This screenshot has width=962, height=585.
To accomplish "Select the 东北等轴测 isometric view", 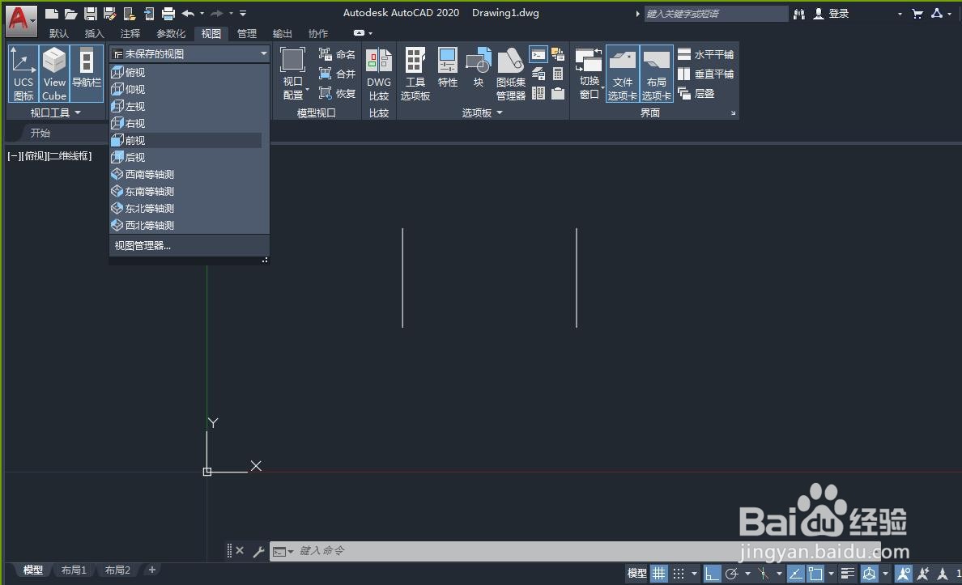I will (x=186, y=209).
